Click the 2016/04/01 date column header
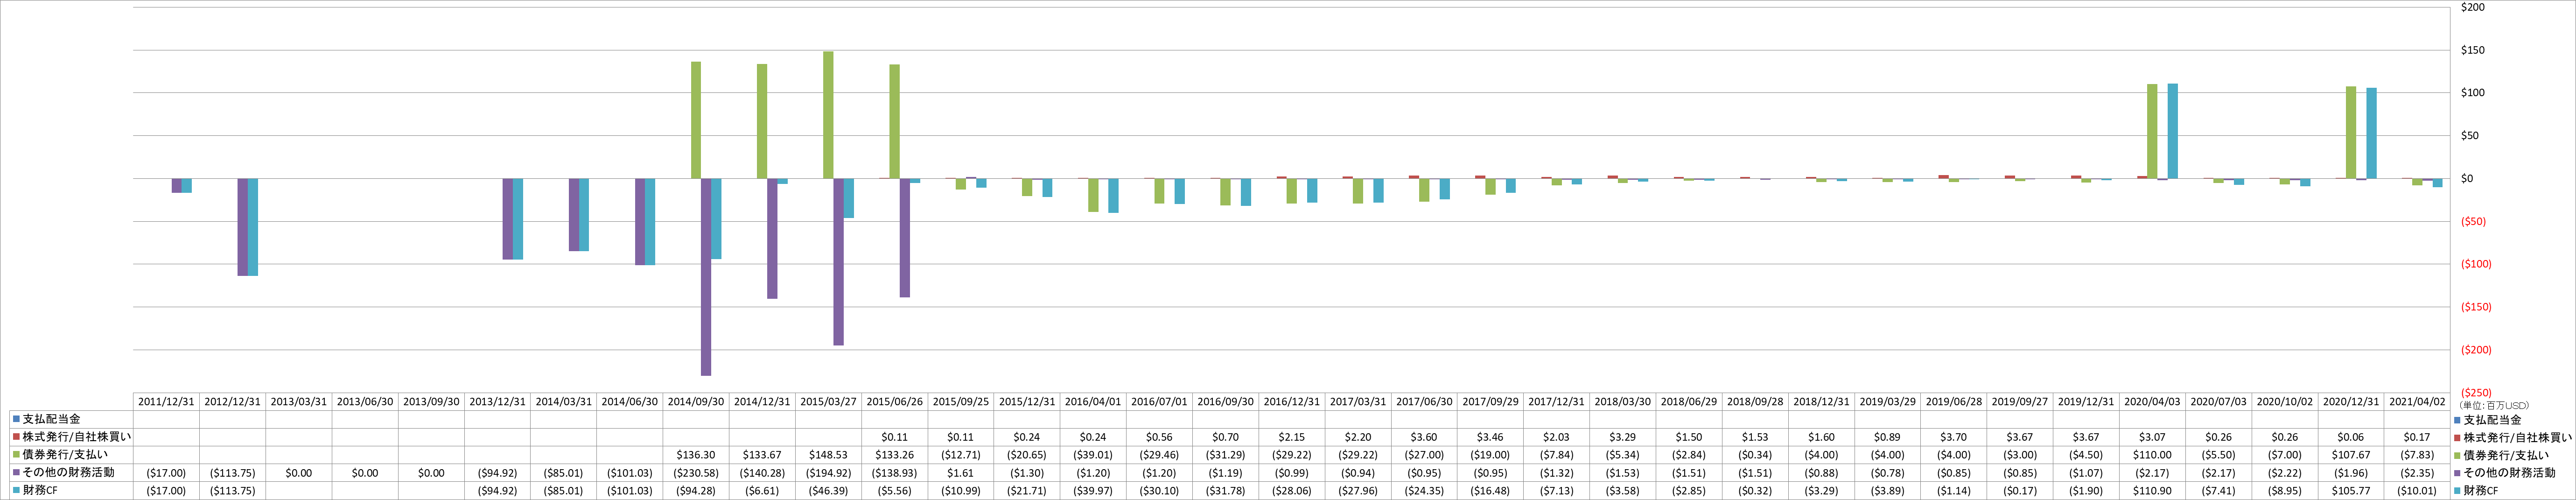This screenshot has width=2576, height=500. (x=1093, y=402)
